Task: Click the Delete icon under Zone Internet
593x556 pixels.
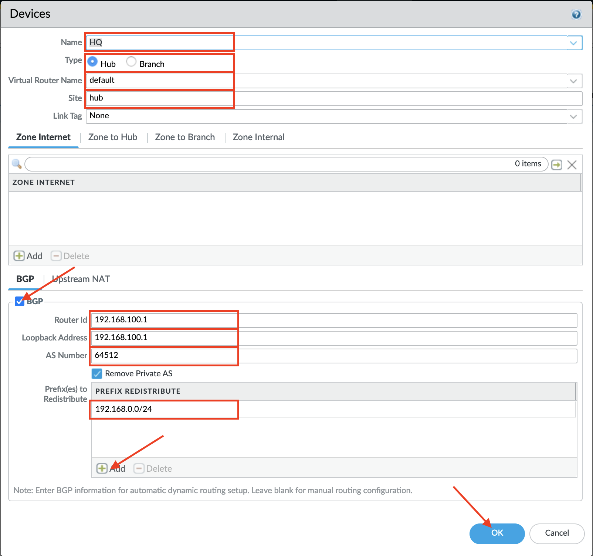Action: (70, 255)
